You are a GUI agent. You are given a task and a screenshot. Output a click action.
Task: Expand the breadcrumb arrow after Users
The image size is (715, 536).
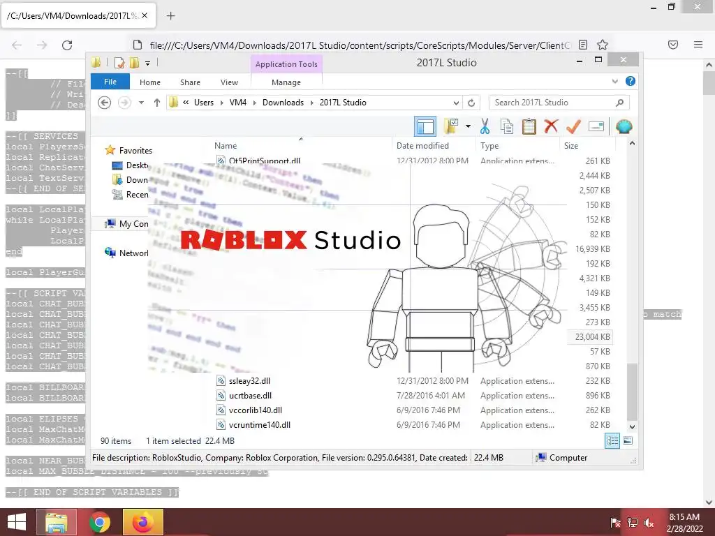pyautogui.click(x=221, y=103)
